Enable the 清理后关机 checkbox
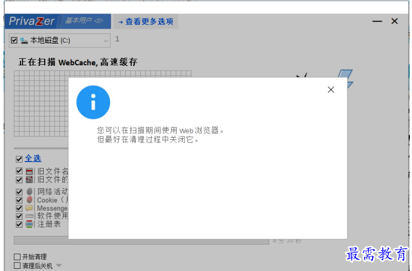Viewport: 412px width, 271px height. point(17,266)
